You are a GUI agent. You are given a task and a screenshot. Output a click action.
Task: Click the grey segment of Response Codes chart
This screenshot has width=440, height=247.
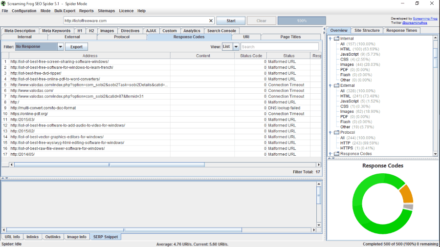[408, 207]
